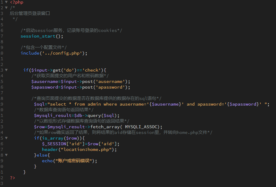Place cursor in session_start(); line
This screenshot has width=276, height=187.
pos(42,36)
